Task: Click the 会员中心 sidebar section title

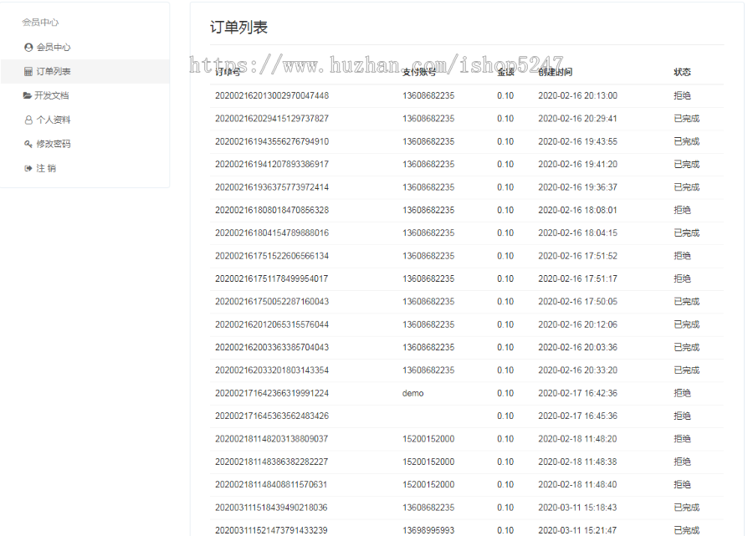Action: 40,22
